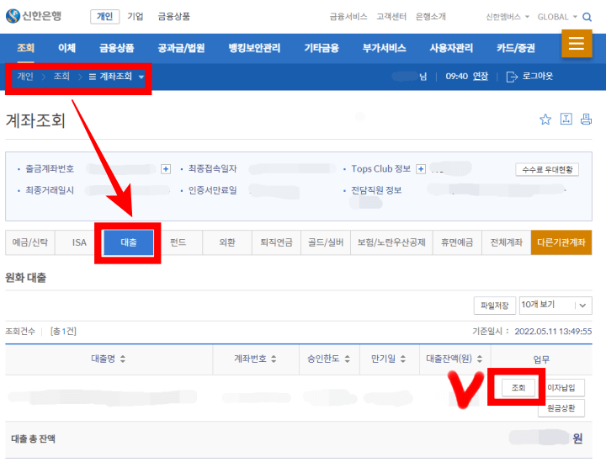This screenshot has height=468, width=606.
Task: Click the 이자납입 button
Action: coord(561,388)
